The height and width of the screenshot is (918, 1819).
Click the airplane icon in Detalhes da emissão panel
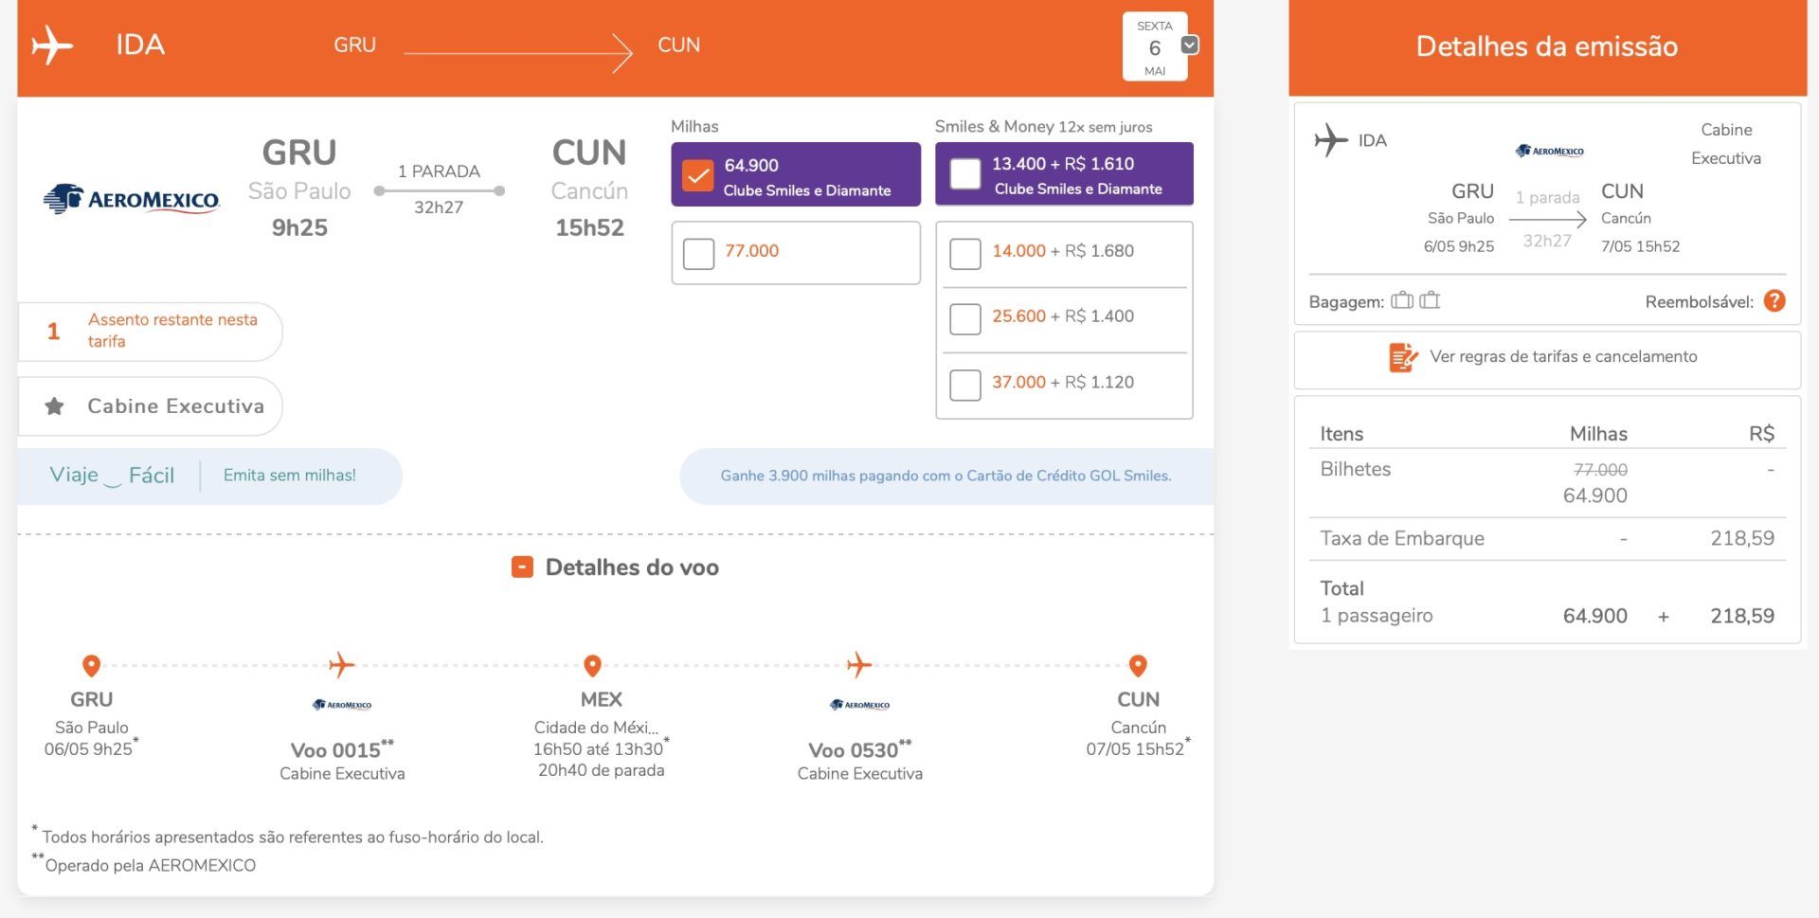coord(1331,140)
